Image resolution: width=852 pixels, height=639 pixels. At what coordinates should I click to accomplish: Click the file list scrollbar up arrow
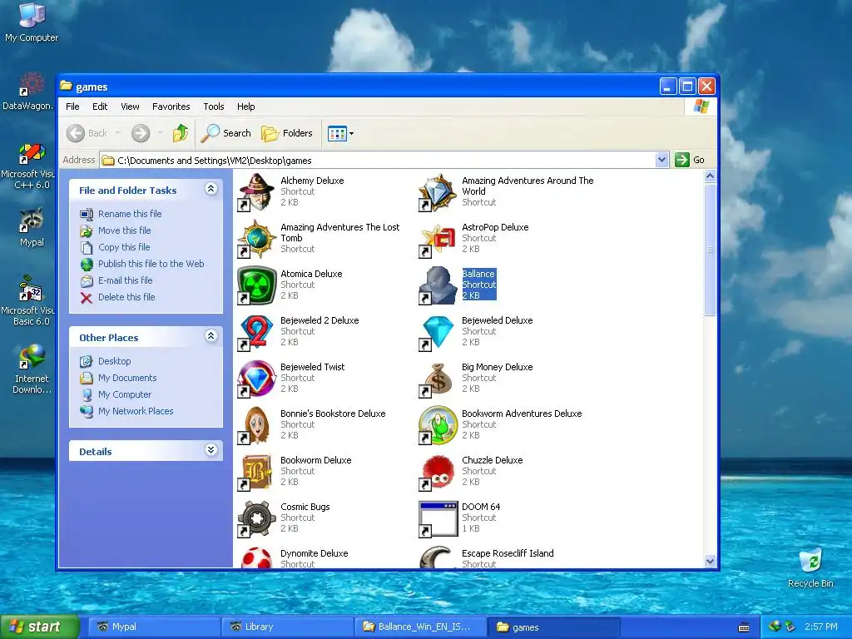(710, 176)
